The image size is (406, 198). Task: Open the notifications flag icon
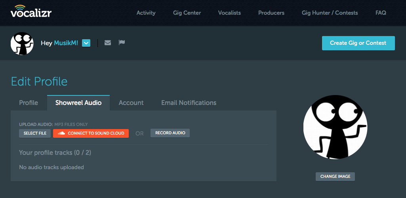pyautogui.click(x=122, y=42)
